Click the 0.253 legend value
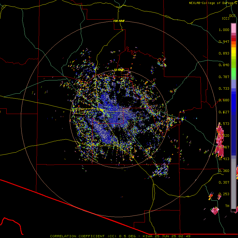238x238 pixels. (224, 194)
